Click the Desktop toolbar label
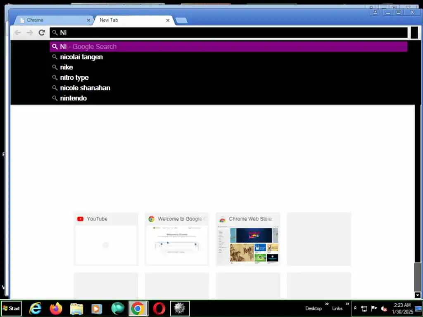This screenshot has width=423, height=317. (x=314, y=309)
